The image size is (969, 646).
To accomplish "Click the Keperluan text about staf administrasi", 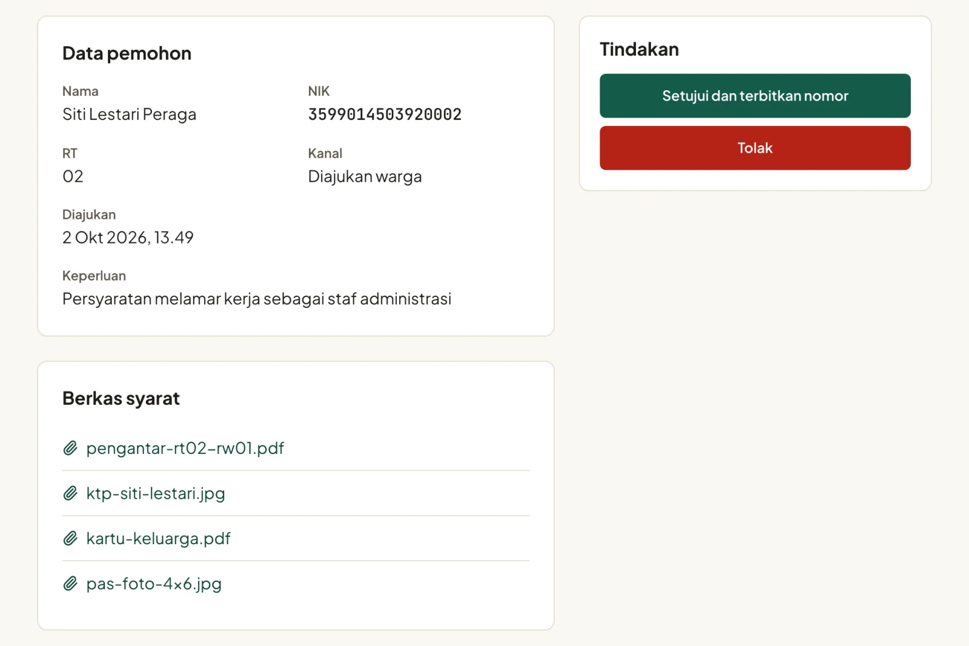I will pos(257,299).
